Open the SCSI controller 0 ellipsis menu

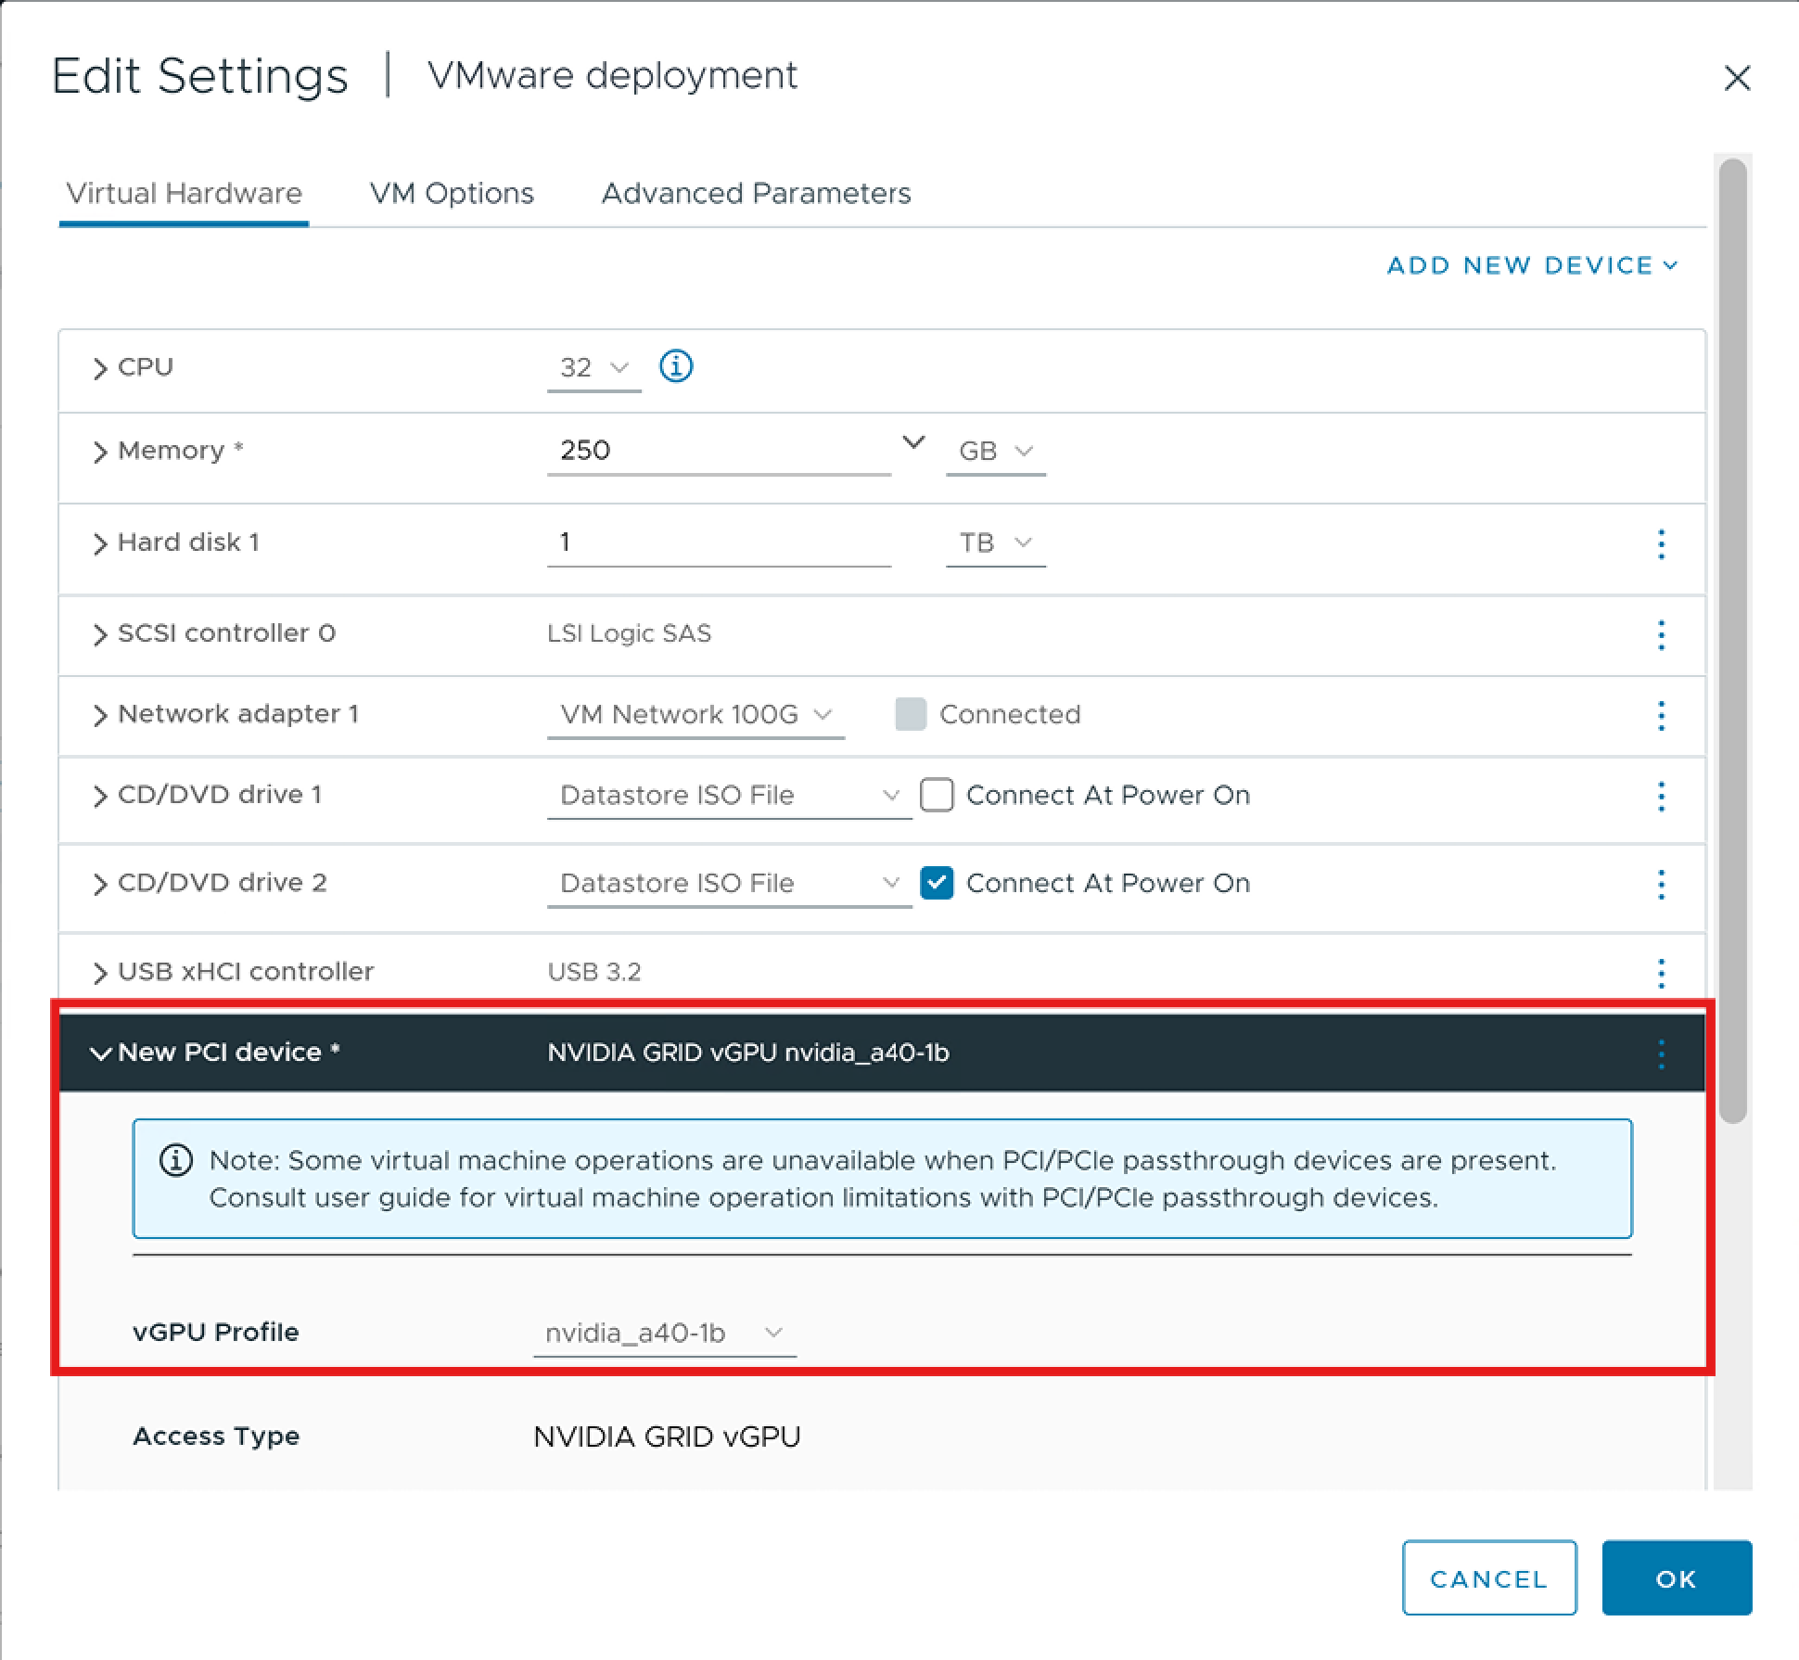[x=1660, y=635]
